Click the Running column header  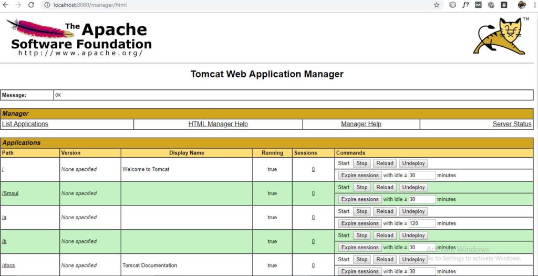[x=272, y=153]
